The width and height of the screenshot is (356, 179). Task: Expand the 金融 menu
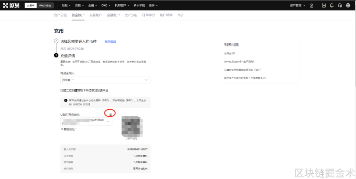point(93,5)
